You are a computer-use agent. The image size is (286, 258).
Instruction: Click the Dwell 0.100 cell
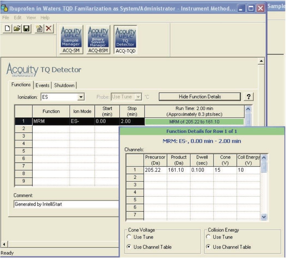click(x=202, y=170)
